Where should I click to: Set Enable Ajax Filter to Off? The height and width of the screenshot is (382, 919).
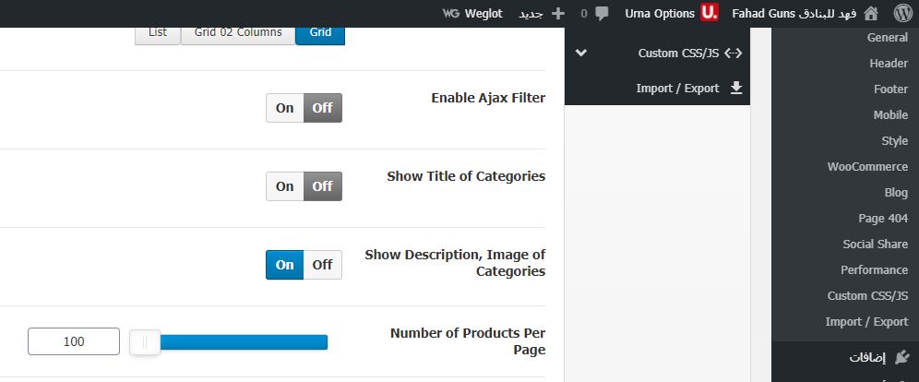tap(322, 108)
